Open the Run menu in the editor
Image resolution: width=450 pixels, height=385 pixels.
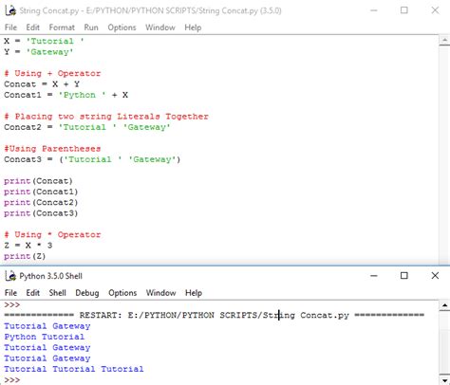[91, 27]
